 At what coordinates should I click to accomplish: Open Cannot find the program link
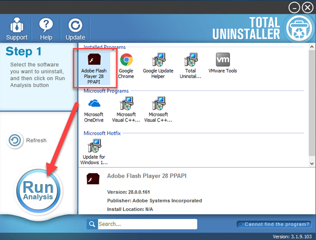274,224
